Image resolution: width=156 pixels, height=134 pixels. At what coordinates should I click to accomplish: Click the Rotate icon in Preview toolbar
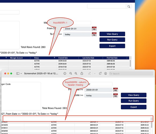click(100, 73)
